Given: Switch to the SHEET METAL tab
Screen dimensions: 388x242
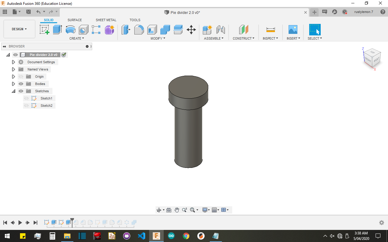Looking at the screenshot, I should click(106, 20).
